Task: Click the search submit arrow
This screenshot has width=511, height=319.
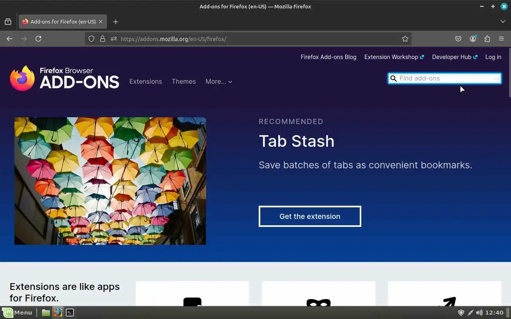Action: [x=496, y=79]
